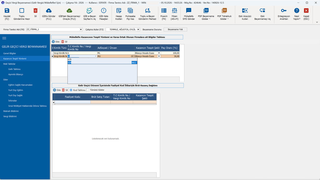This screenshot has height=180, width=320.
Task: Send to GİB with GİB'e Gönder (F11)
Action: click(49, 14)
